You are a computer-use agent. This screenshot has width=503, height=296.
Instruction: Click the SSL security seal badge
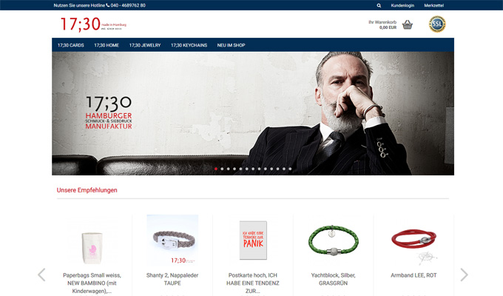click(437, 24)
